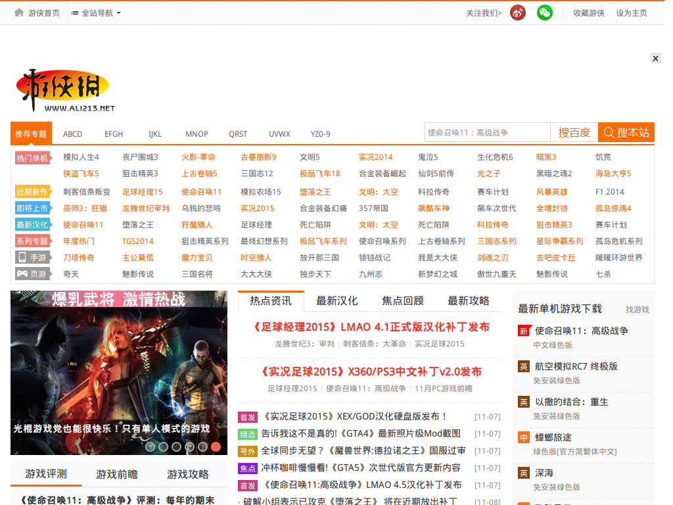673x505 pixels.
Task: Select the second carousel slide dot
Action: pos(164,447)
